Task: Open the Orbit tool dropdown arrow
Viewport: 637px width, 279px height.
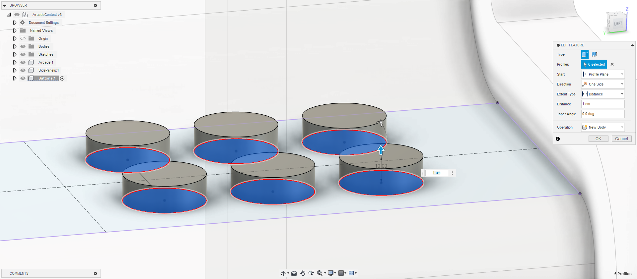Action: click(288, 273)
